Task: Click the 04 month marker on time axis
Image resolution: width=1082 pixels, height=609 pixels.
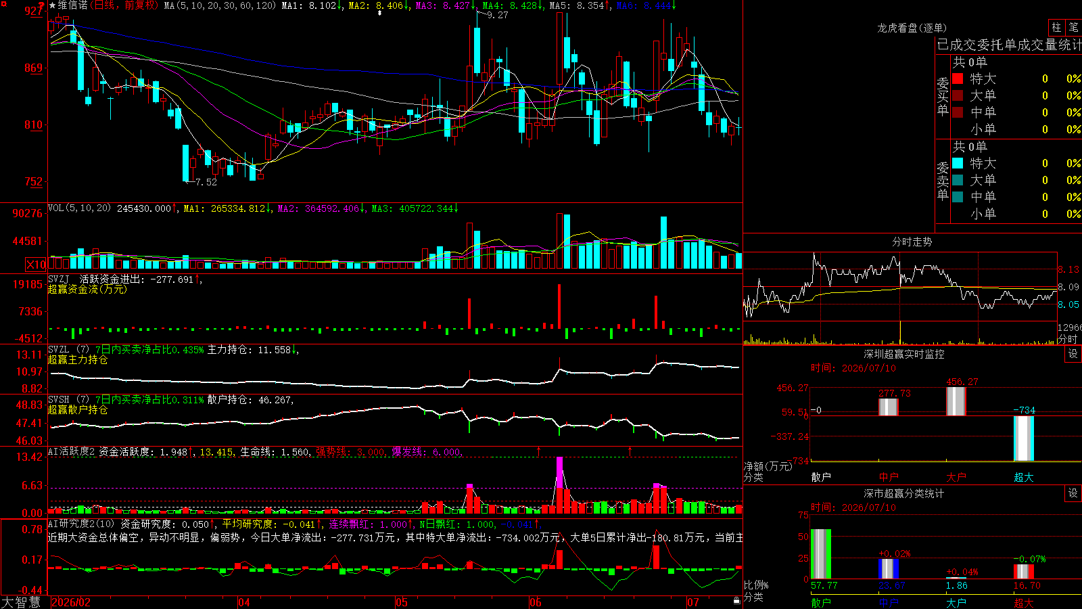Action: (244, 602)
